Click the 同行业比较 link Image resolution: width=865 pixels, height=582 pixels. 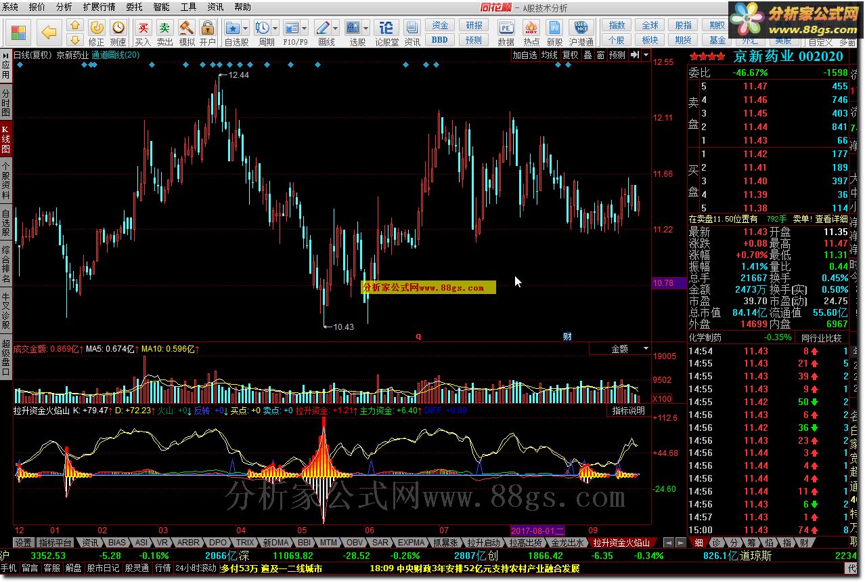pos(822,337)
